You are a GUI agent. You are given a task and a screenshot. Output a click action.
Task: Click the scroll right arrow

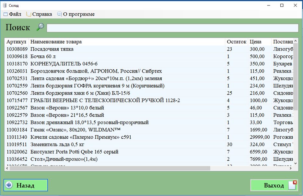[291, 168]
